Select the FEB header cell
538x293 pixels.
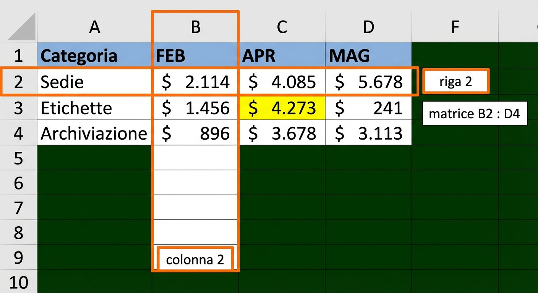(195, 55)
